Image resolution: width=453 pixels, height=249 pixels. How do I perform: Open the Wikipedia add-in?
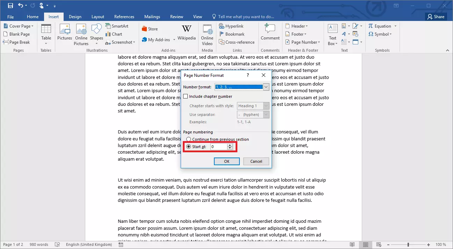coord(186,33)
